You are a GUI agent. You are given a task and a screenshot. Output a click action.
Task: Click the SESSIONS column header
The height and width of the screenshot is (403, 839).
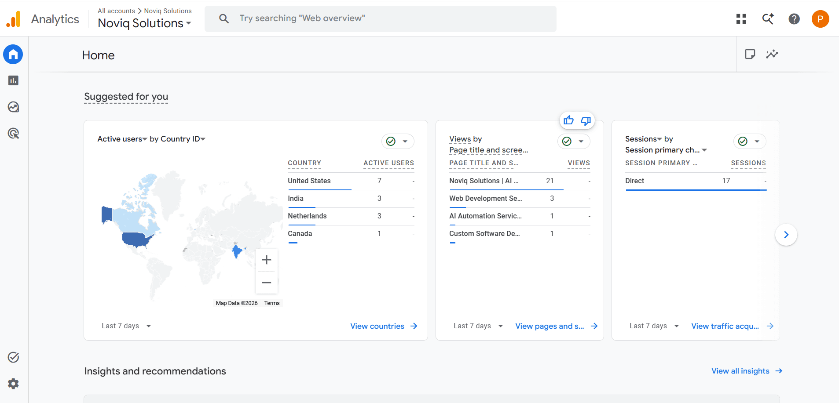tap(748, 163)
